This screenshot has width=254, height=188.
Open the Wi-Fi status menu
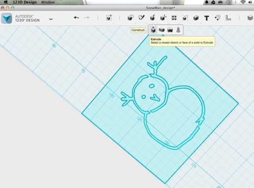(x=243, y=2)
